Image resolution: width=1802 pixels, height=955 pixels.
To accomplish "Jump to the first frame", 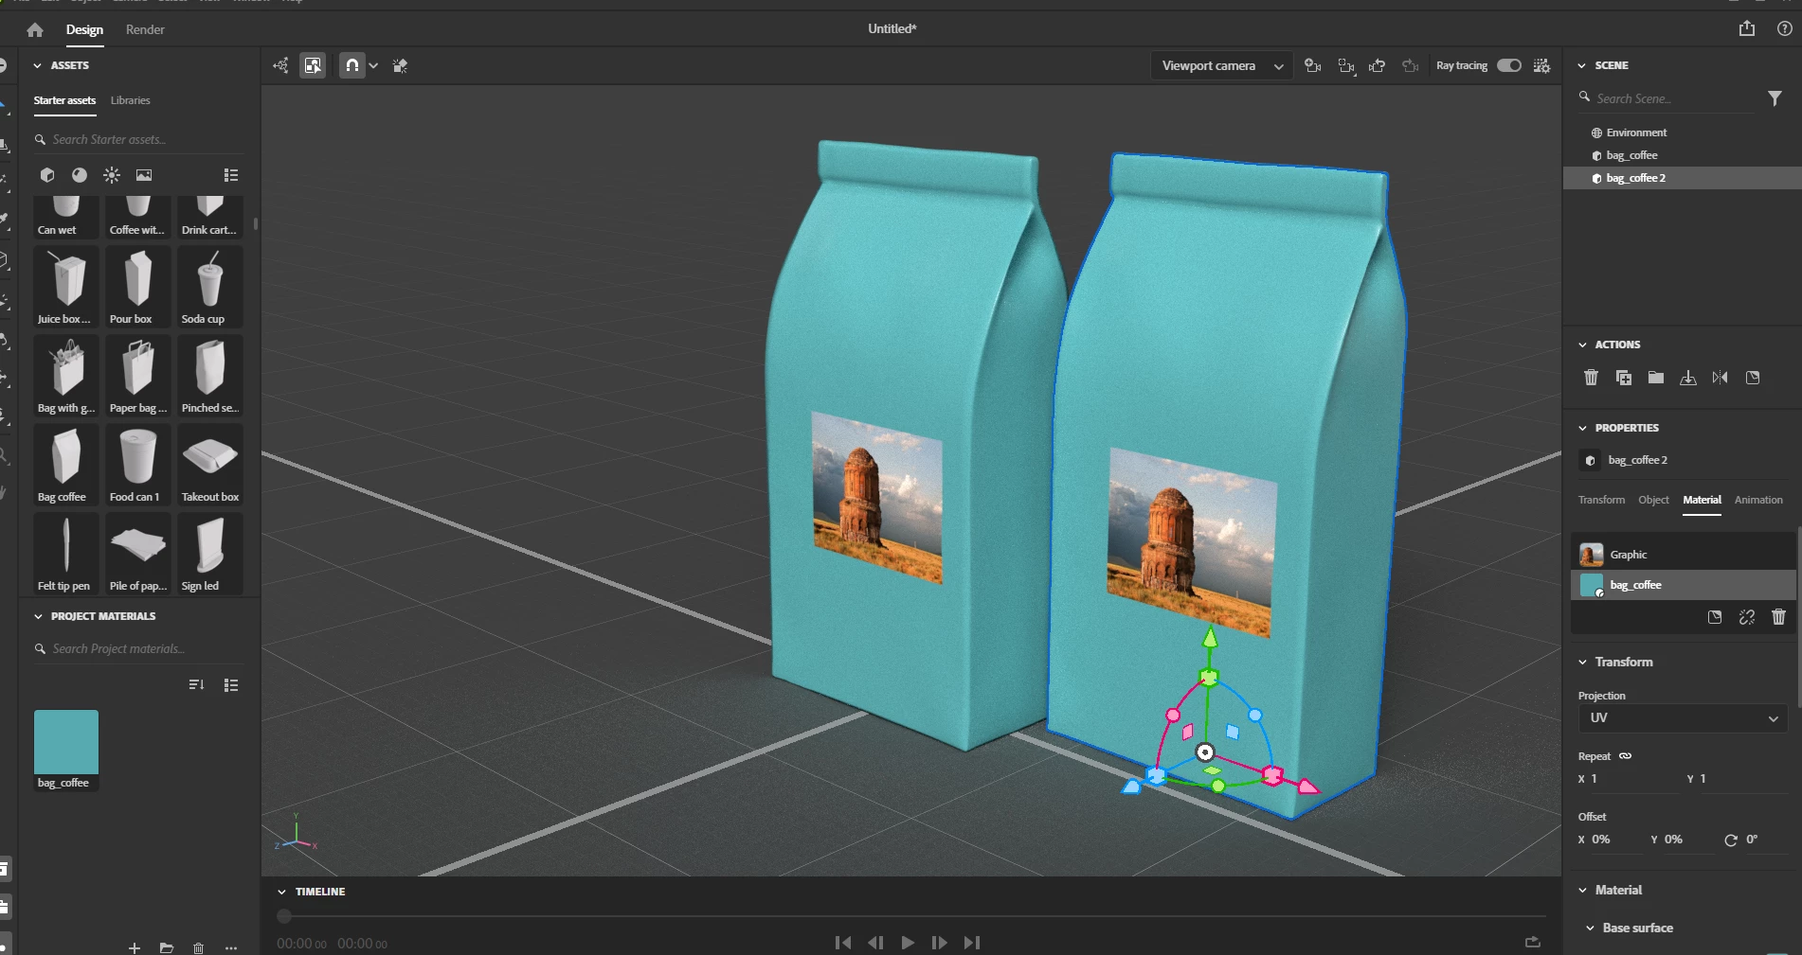I will pos(842,943).
